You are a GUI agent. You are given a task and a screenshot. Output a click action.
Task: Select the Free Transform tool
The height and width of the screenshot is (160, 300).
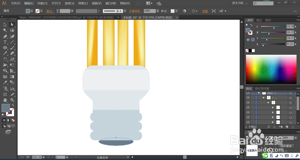(x=12, y=65)
